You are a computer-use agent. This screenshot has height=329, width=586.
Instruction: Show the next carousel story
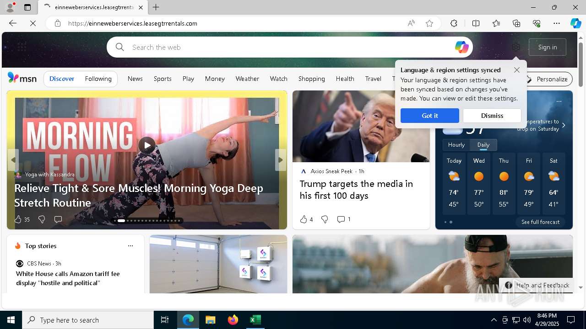pyautogui.click(x=281, y=160)
